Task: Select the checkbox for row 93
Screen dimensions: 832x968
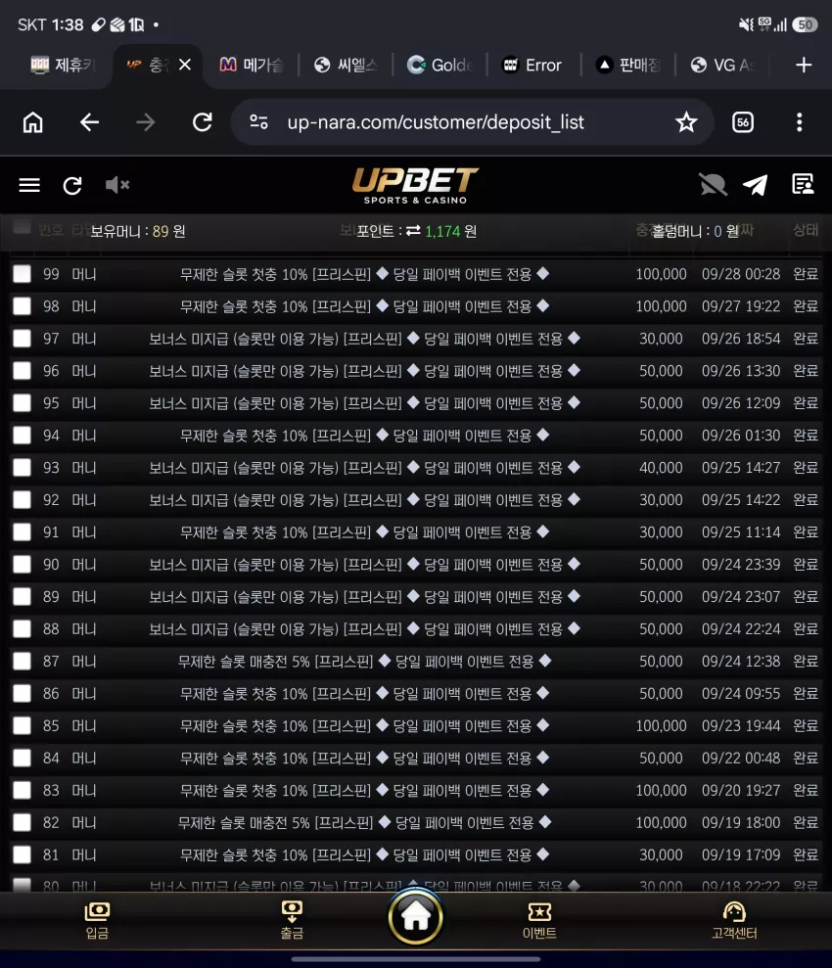Action: [23, 467]
